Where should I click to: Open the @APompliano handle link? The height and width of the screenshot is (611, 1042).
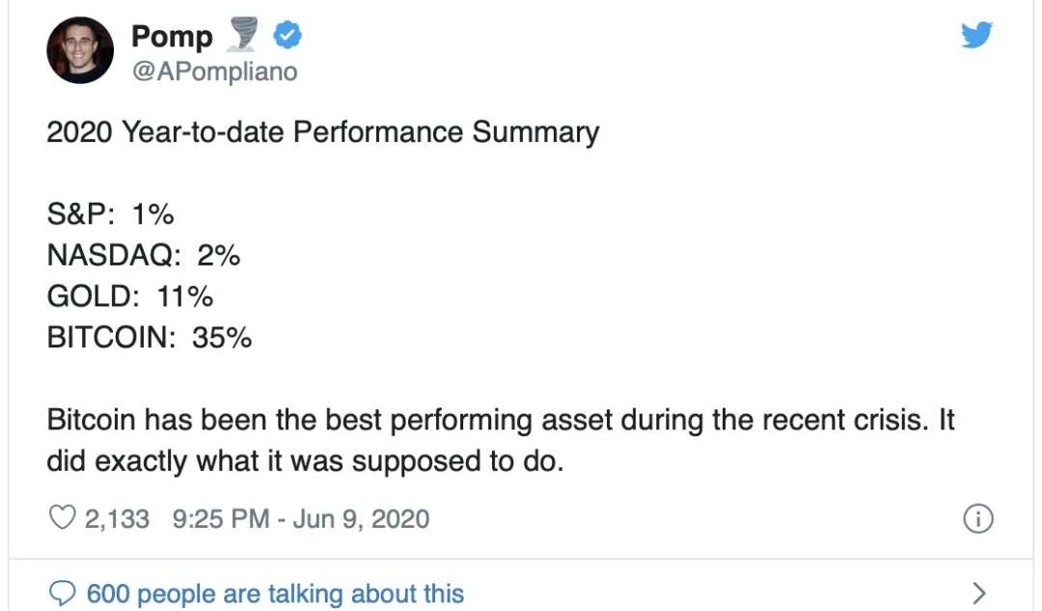click(214, 71)
